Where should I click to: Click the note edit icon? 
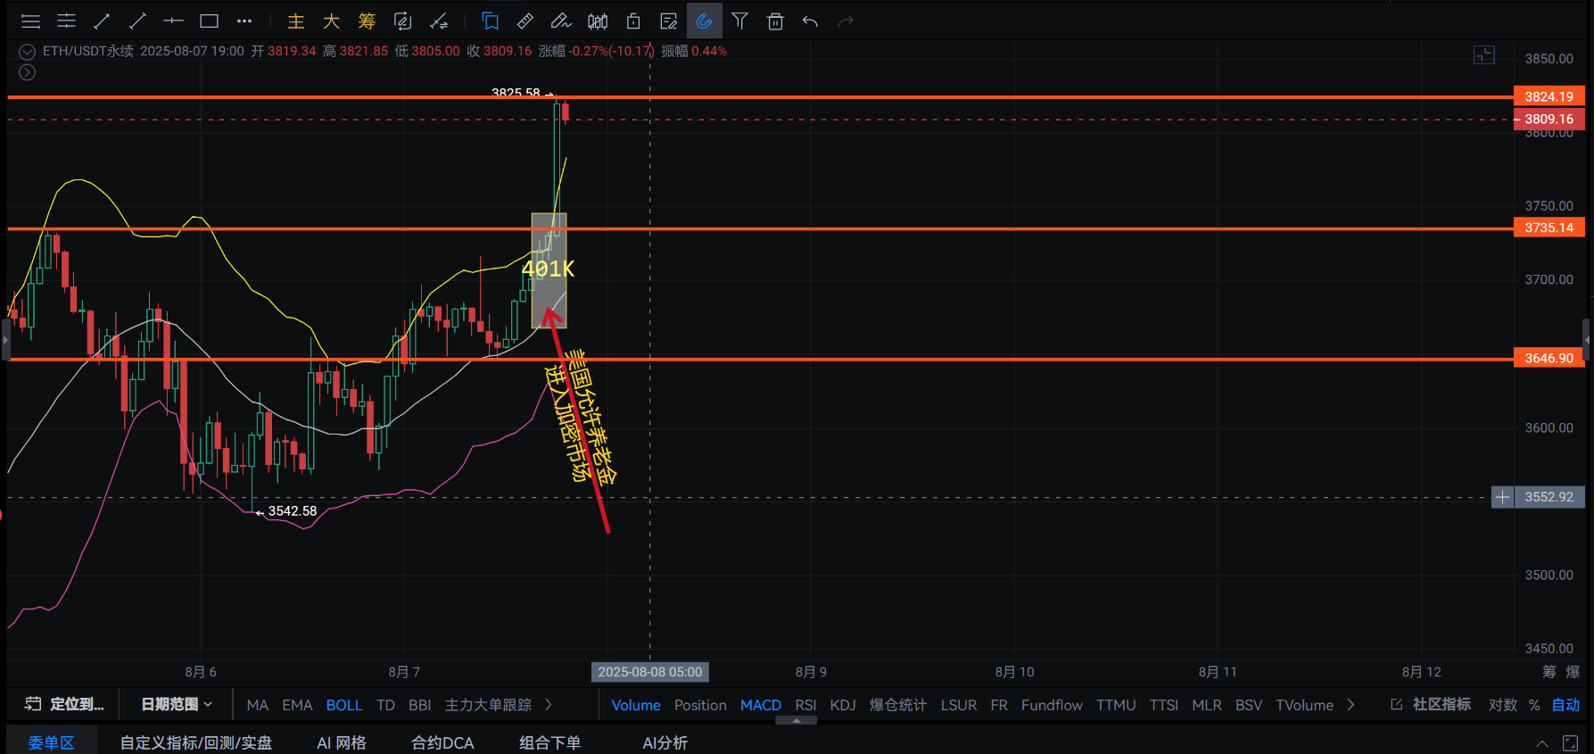668,21
